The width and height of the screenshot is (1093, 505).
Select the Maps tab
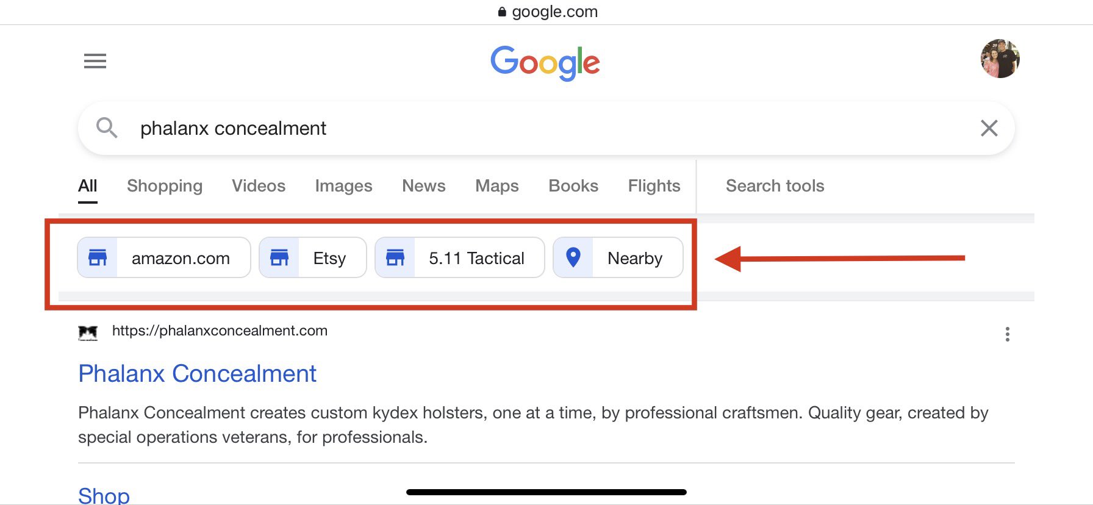(497, 186)
